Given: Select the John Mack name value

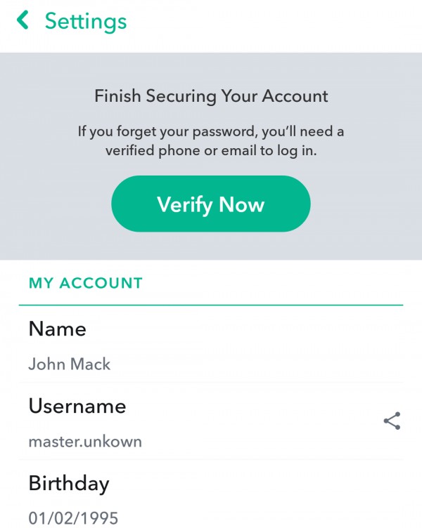Looking at the screenshot, I should click(69, 364).
